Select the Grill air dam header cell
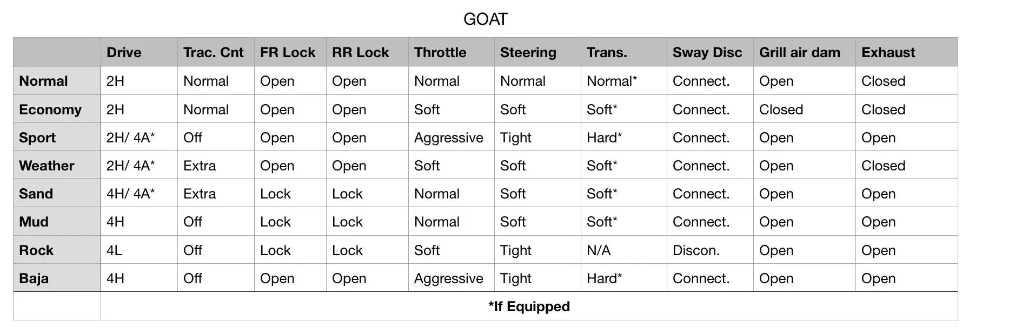This screenshot has height=336, width=1022. (x=805, y=52)
